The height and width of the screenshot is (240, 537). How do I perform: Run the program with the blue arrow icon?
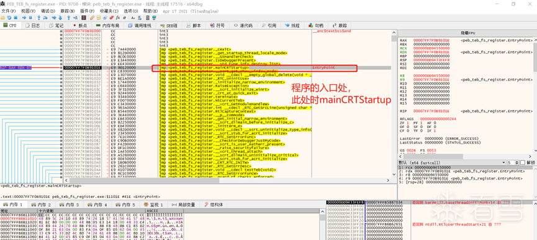[24, 17]
